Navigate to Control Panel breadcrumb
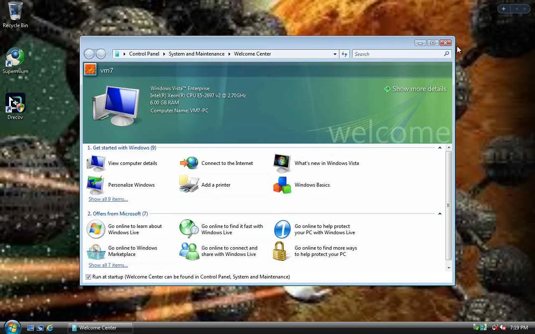 144,54
